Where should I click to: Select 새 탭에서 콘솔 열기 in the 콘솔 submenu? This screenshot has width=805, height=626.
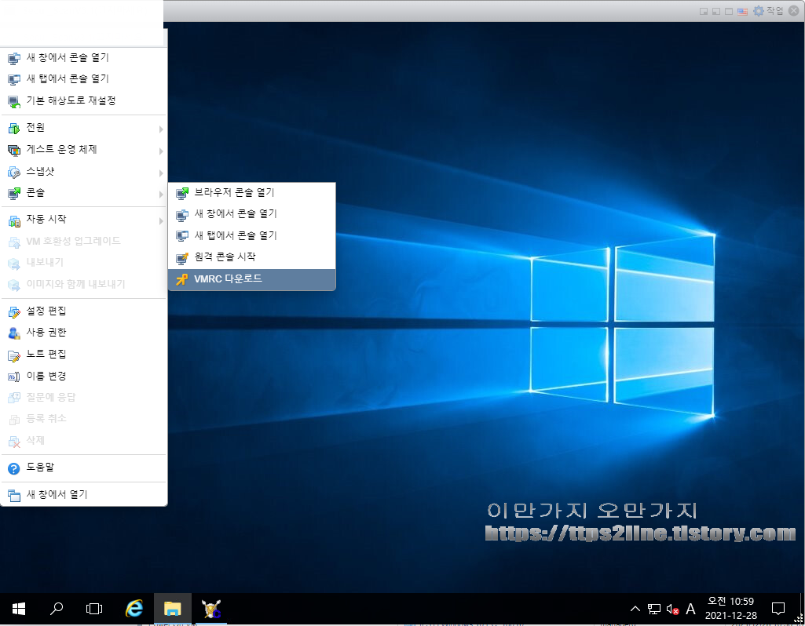pos(251,236)
